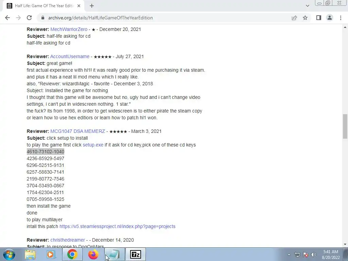348x261 pixels.
Task: Open the notepad taskbar app
Action: coord(114,254)
